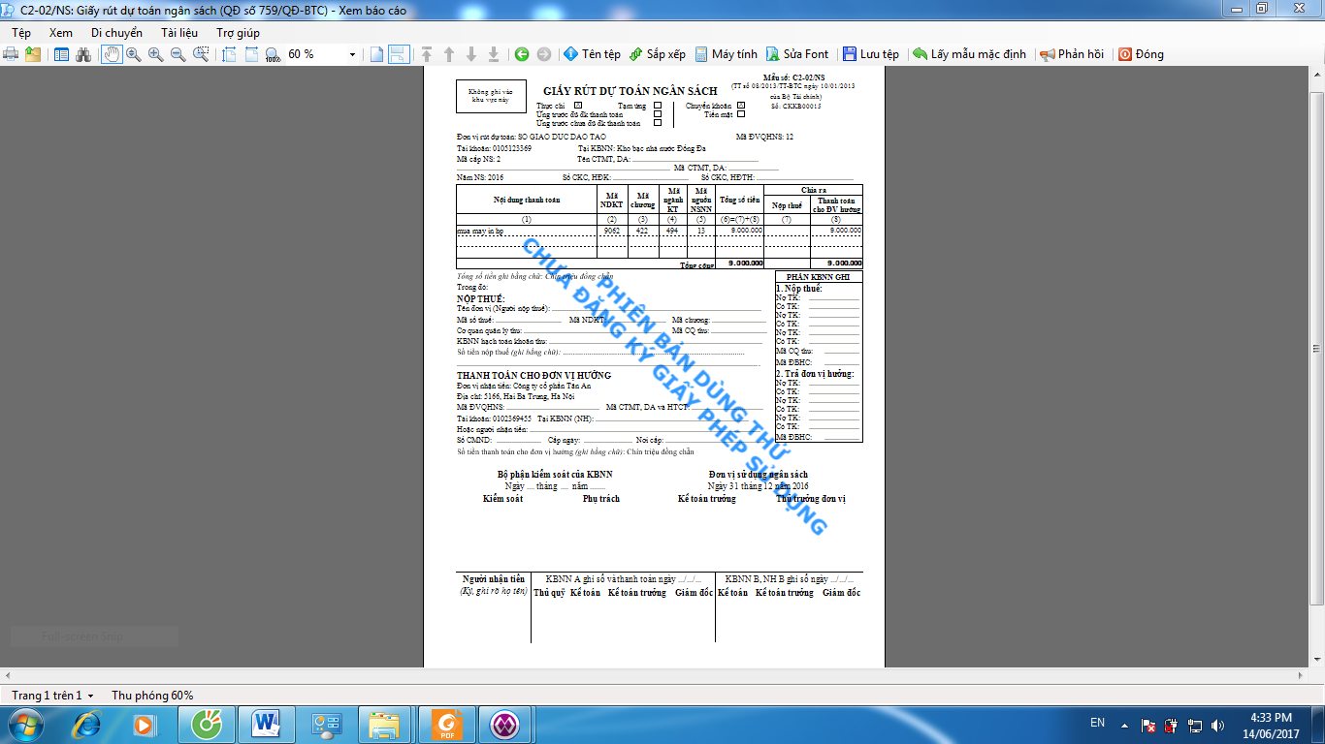Select the zoom-to-region marquee tool
The height and width of the screenshot is (744, 1325).
point(201,54)
